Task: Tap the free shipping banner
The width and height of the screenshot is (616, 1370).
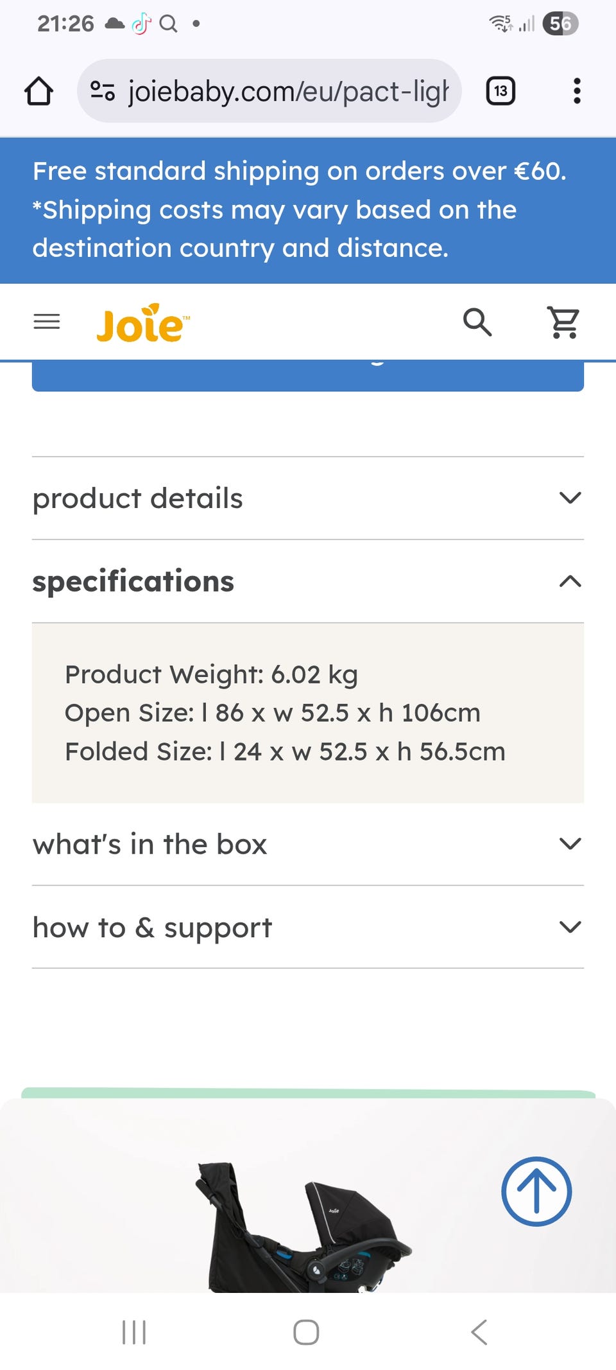Action: (x=308, y=210)
